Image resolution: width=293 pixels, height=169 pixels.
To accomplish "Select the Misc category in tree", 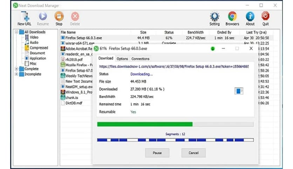I will tap(30, 64).
